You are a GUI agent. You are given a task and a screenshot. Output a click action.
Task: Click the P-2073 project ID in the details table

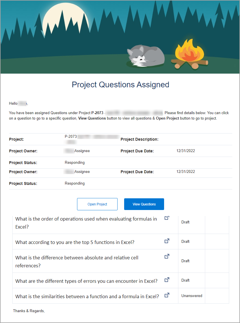71,137
